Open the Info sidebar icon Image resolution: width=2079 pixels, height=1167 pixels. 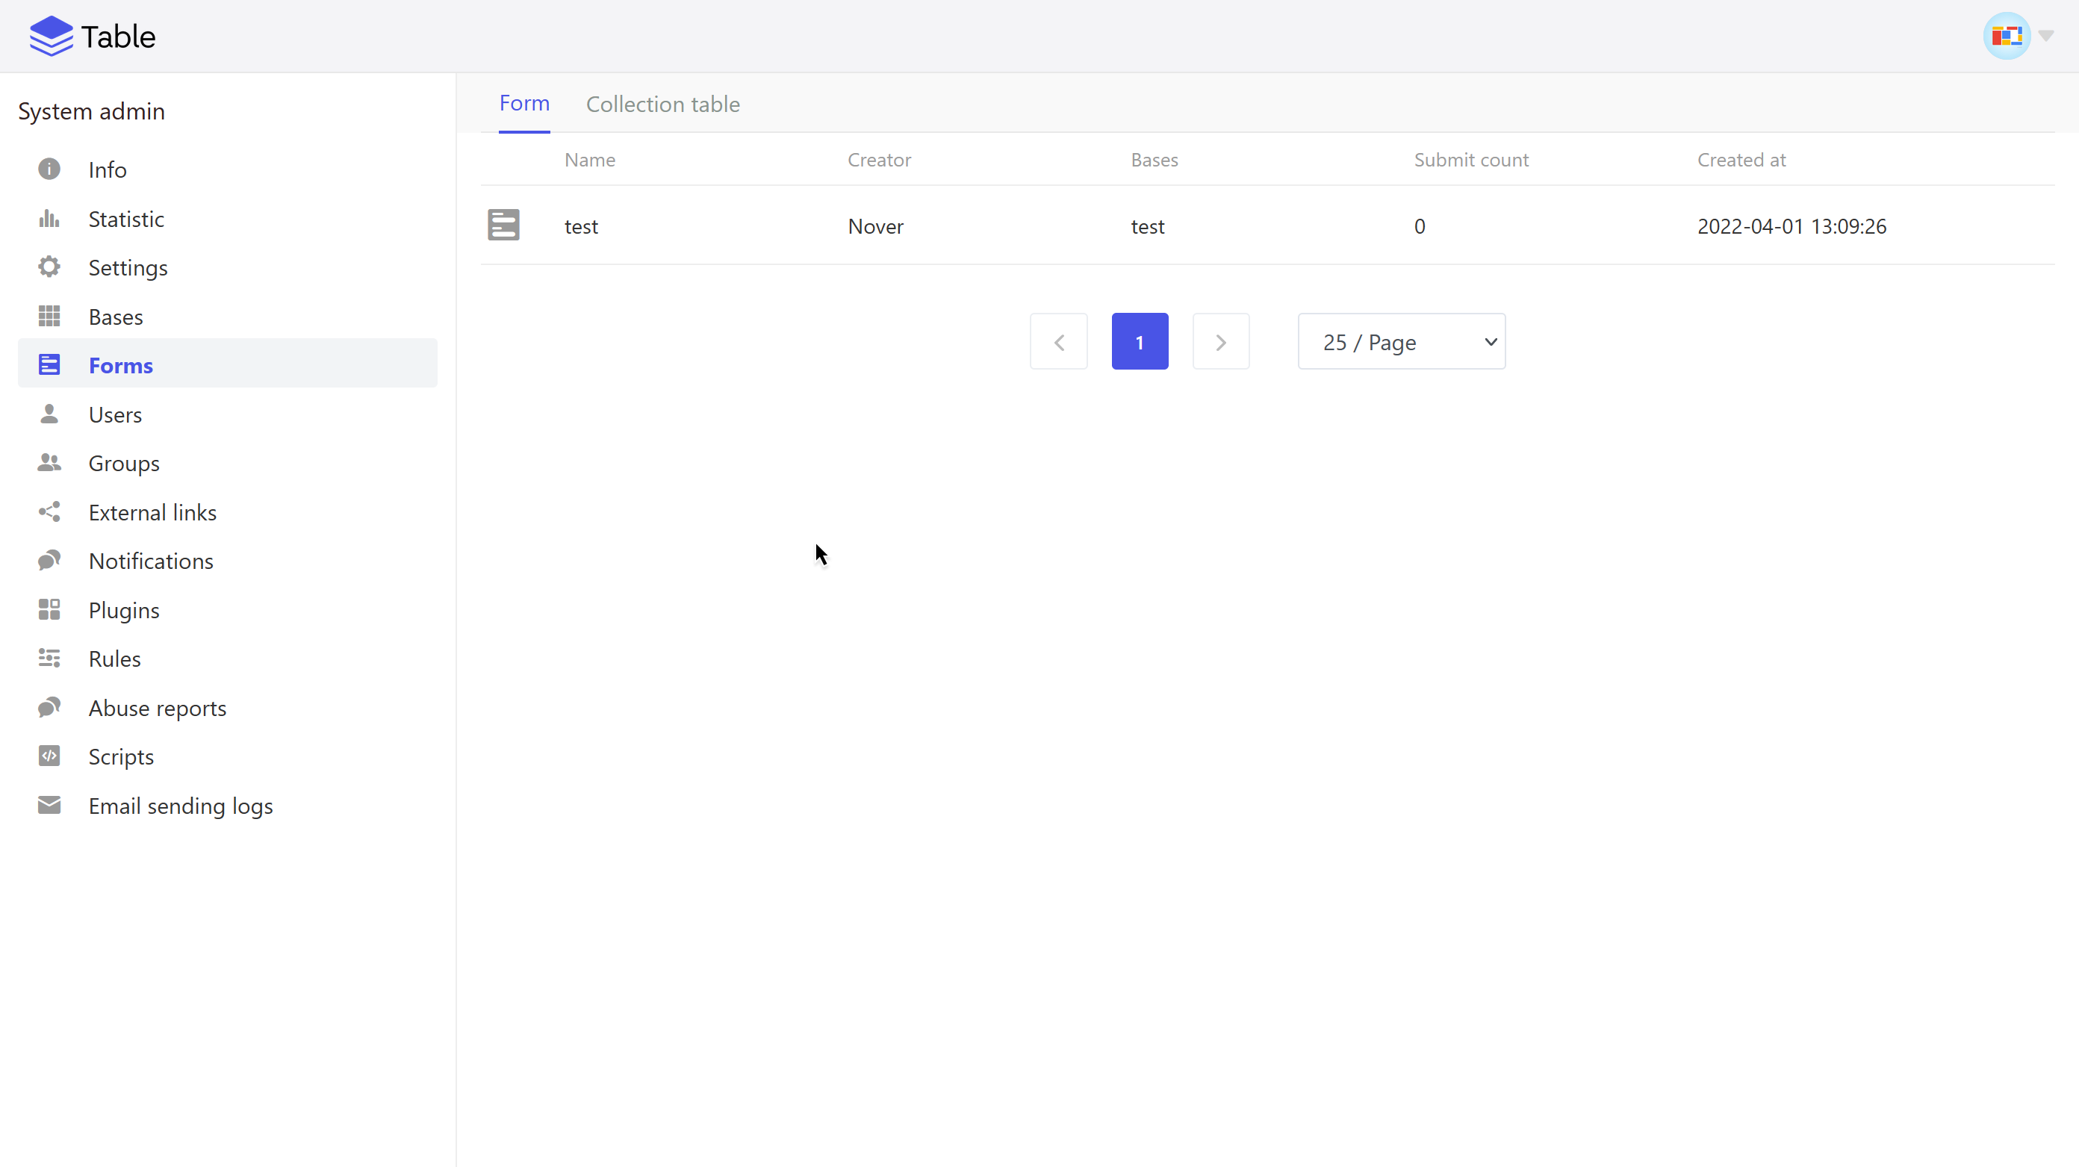pos(49,169)
